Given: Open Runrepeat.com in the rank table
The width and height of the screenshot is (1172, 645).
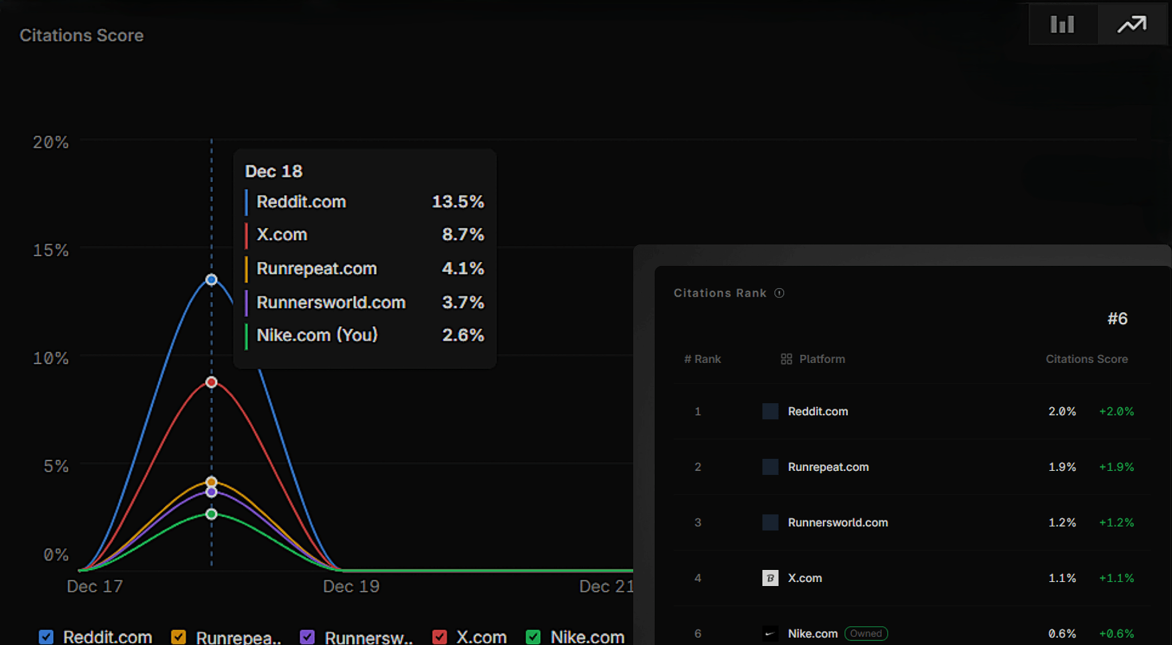Looking at the screenshot, I should tap(828, 467).
